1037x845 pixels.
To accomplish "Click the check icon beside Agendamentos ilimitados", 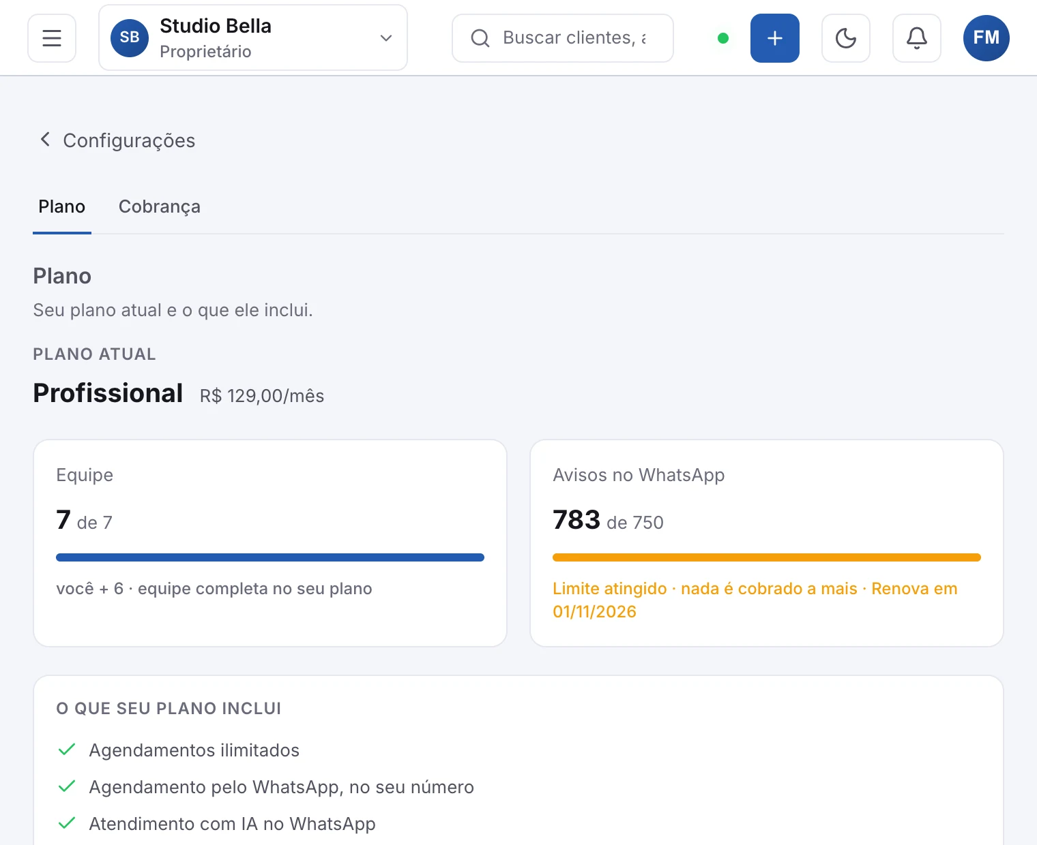I will coord(67,750).
